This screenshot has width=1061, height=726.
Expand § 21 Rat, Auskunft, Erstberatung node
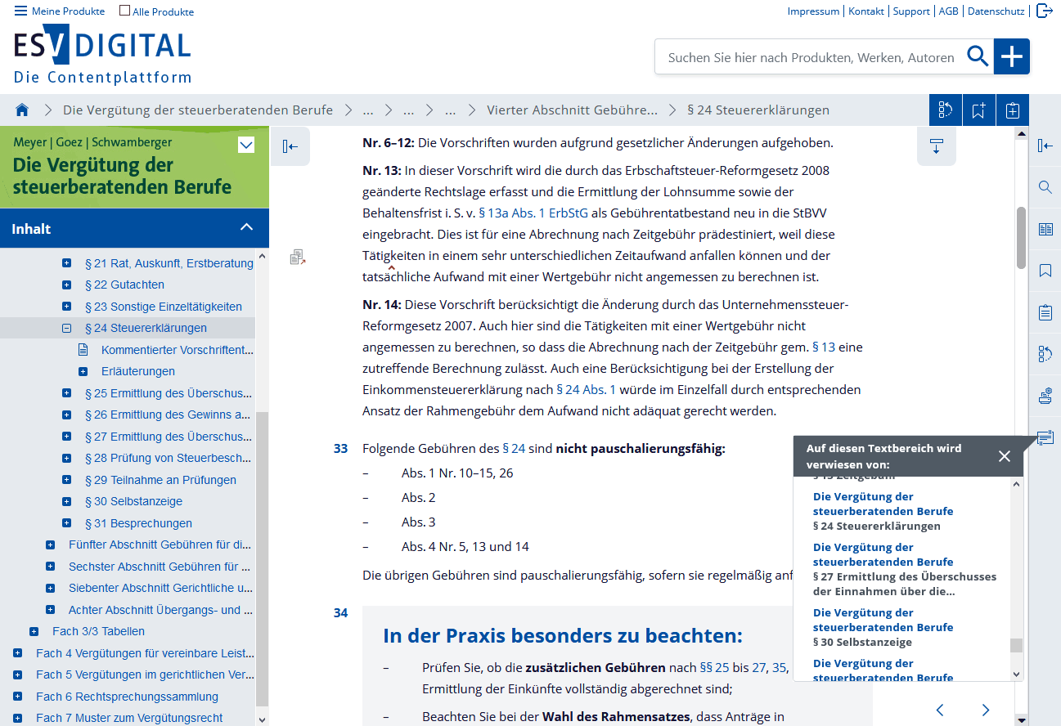point(66,263)
